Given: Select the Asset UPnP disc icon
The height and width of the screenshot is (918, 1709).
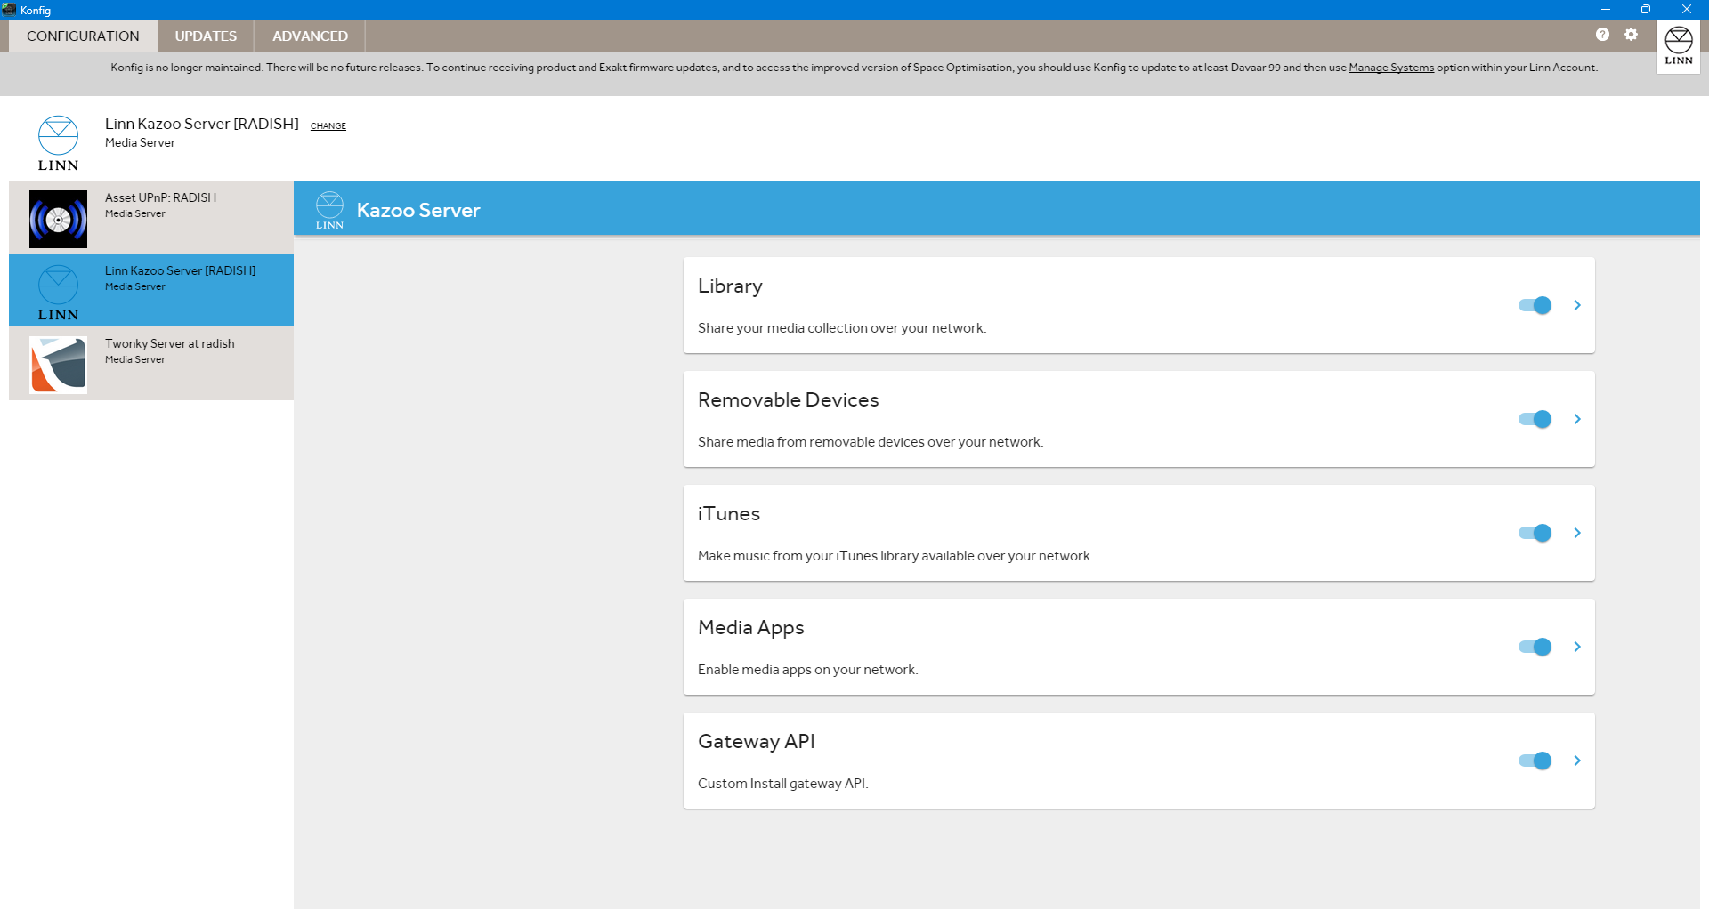Looking at the screenshot, I should [x=58, y=219].
